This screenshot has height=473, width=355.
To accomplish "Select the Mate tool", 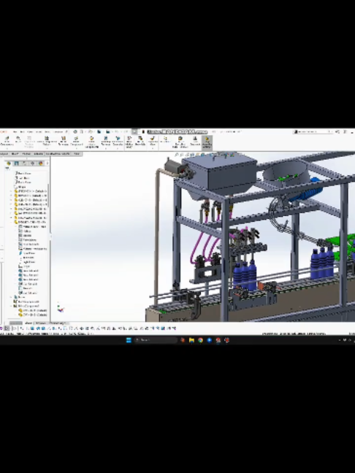I will (x=18, y=141).
